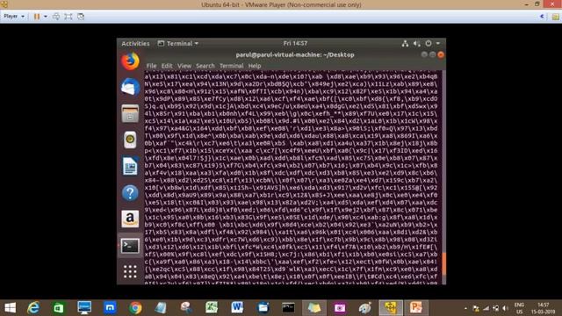Viewport: 562px width, 316px height.
Task: Open Windows clock showing 14:57
Action: pos(544,308)
